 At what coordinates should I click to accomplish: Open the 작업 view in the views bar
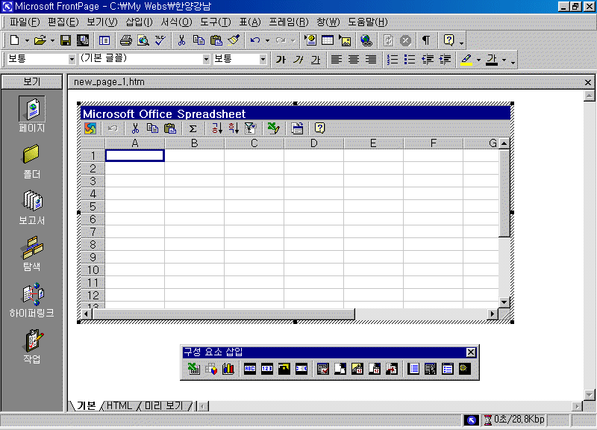[x=32, y=346]
